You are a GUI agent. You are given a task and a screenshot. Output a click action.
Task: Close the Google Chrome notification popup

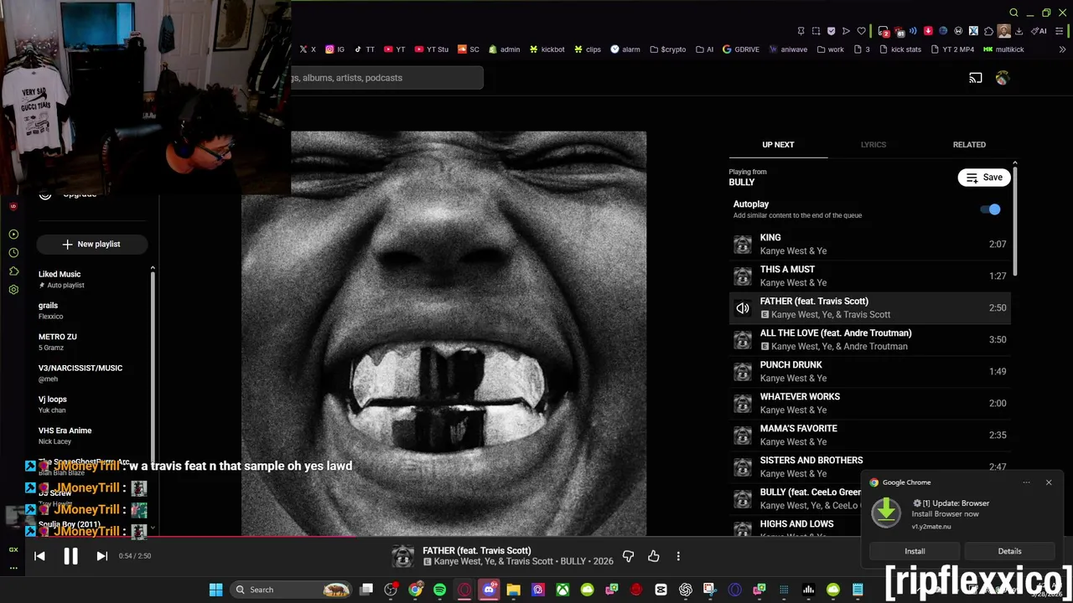(x=1048, y=482)
